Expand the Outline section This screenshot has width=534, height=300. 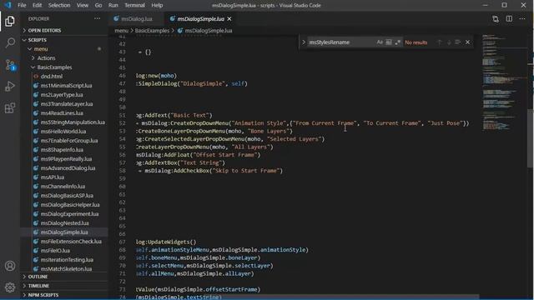(x=64, y=277)
